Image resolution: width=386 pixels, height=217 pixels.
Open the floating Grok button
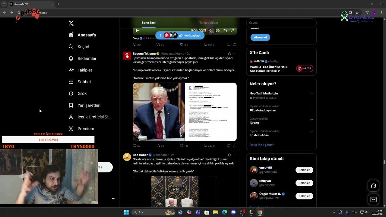pos(373,186)
